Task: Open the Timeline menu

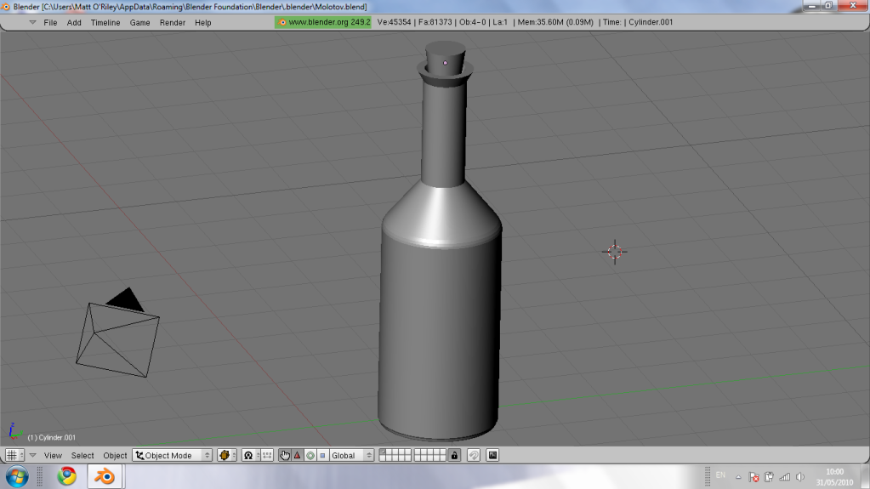Action: [x=105, y=23]
